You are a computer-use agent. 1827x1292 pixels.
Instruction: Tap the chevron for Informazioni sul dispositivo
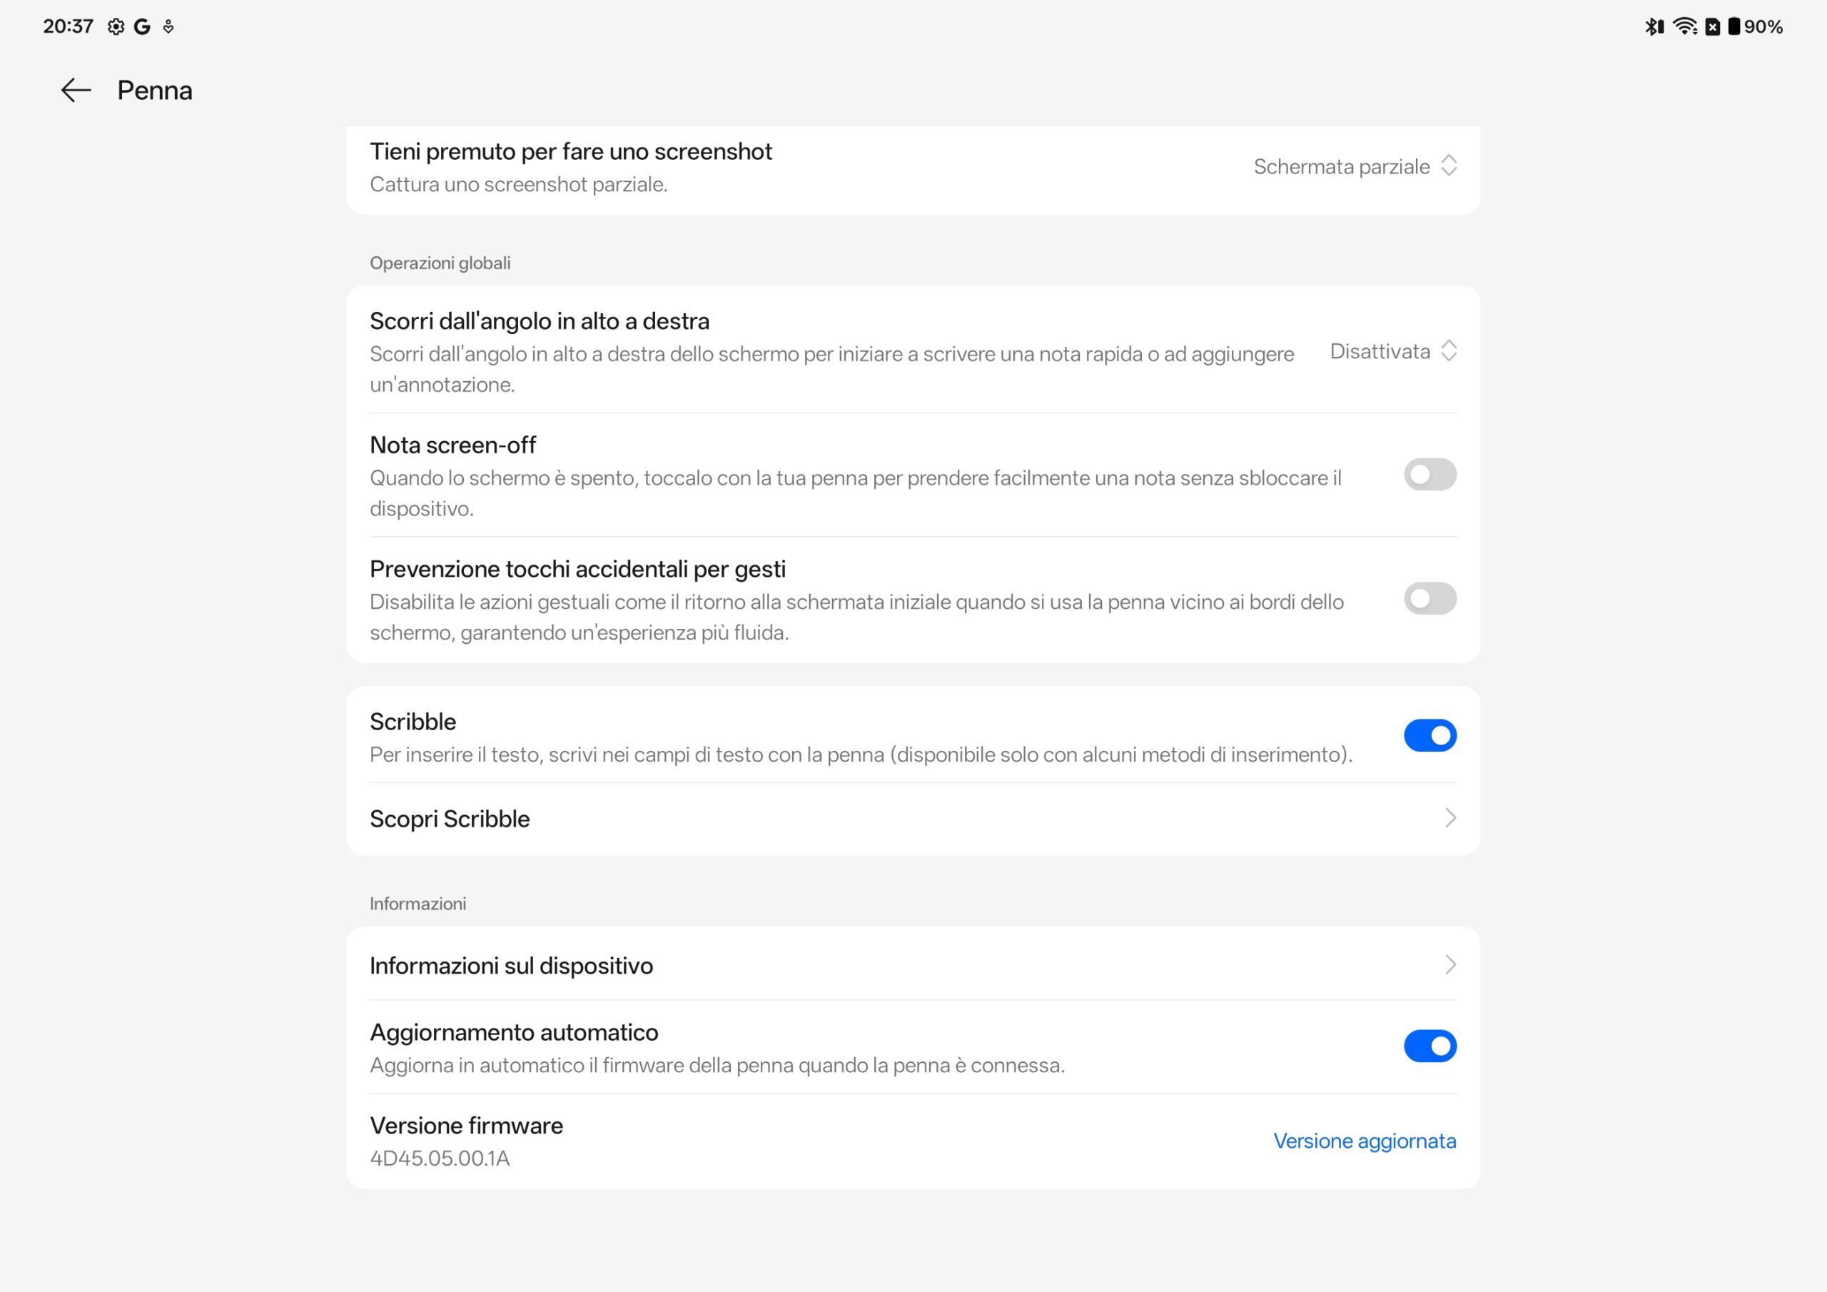point(1449,965)
